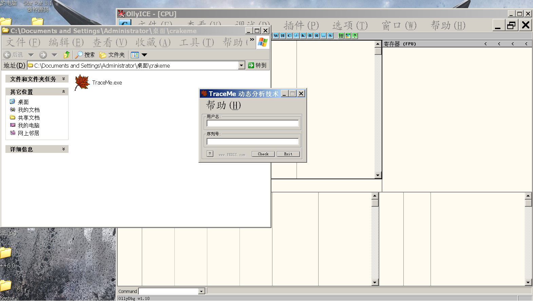The width and height of the screenshot is (533, 301).
Task: Click the colored grid appearance icon in OllyICE
Action: (x=348, y=36)
